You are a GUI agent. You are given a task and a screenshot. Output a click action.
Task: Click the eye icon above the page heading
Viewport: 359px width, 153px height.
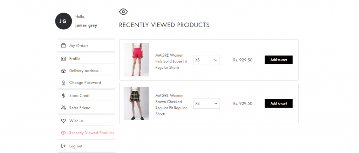[x=123, y=12]
